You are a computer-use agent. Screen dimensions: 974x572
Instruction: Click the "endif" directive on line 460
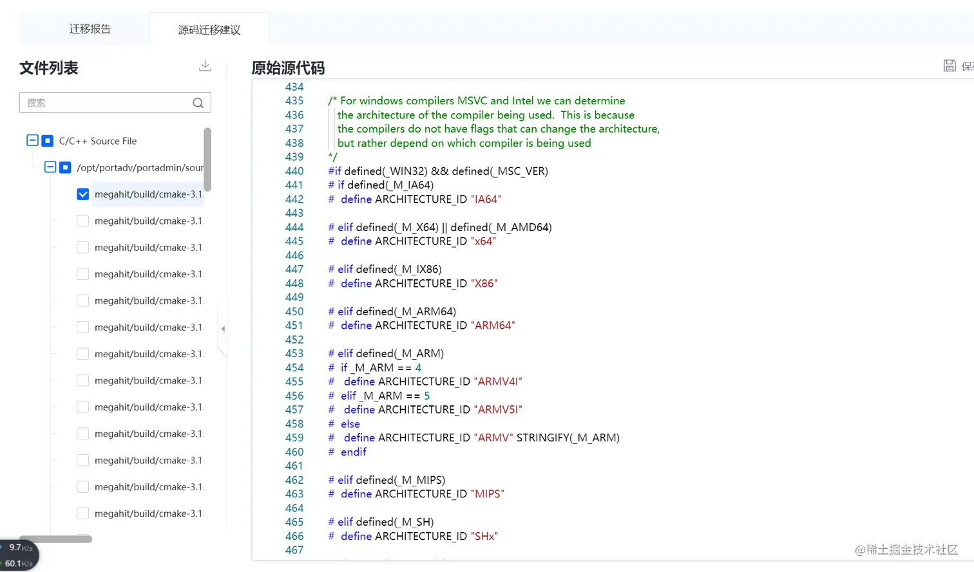[354, 452]
